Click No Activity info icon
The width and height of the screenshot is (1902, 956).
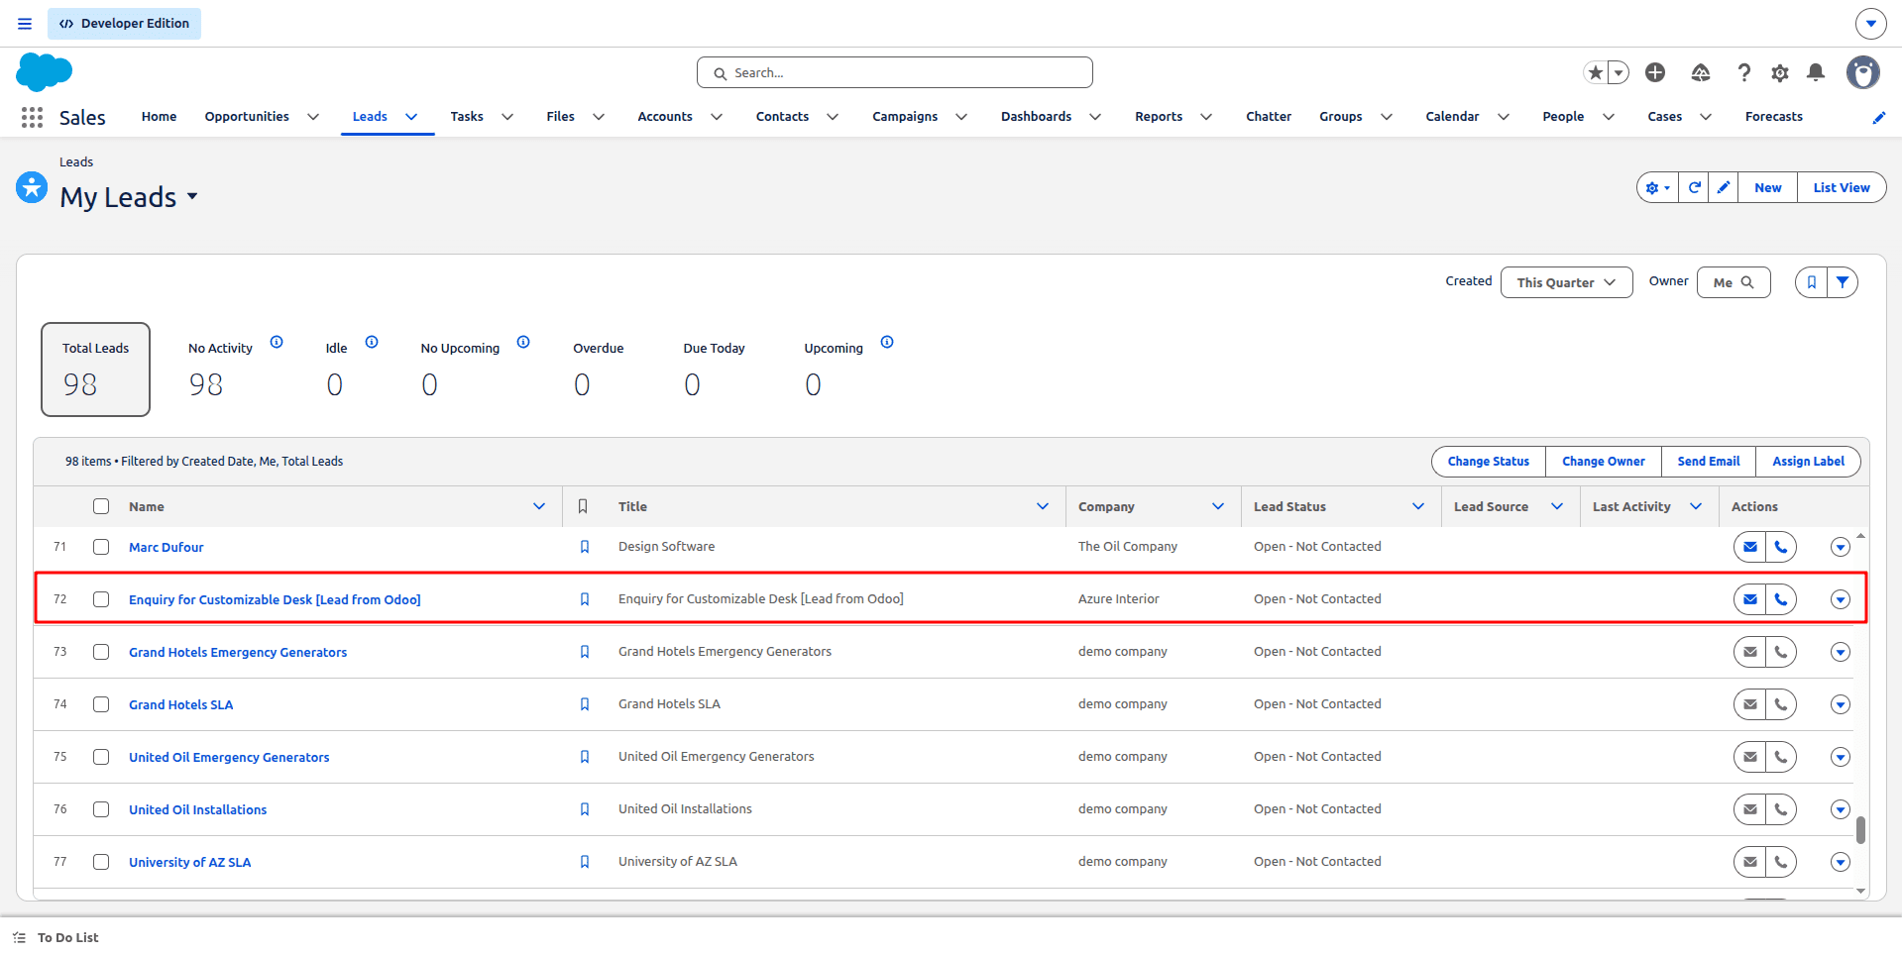tap(277, 342)
